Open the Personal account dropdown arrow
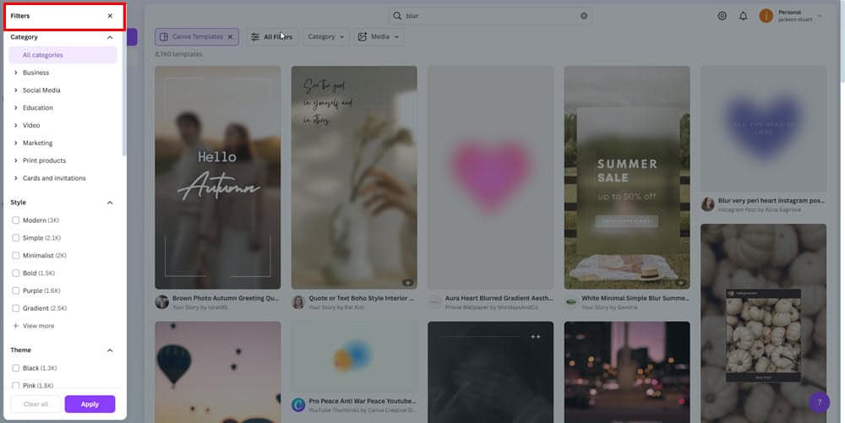Screen dimensions: 845x423 (819, 16)
